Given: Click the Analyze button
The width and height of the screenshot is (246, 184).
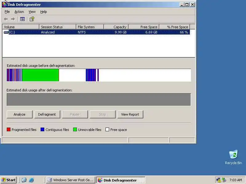Looking at the screenshot, I should pyautogui.click(x=19, y=114).
